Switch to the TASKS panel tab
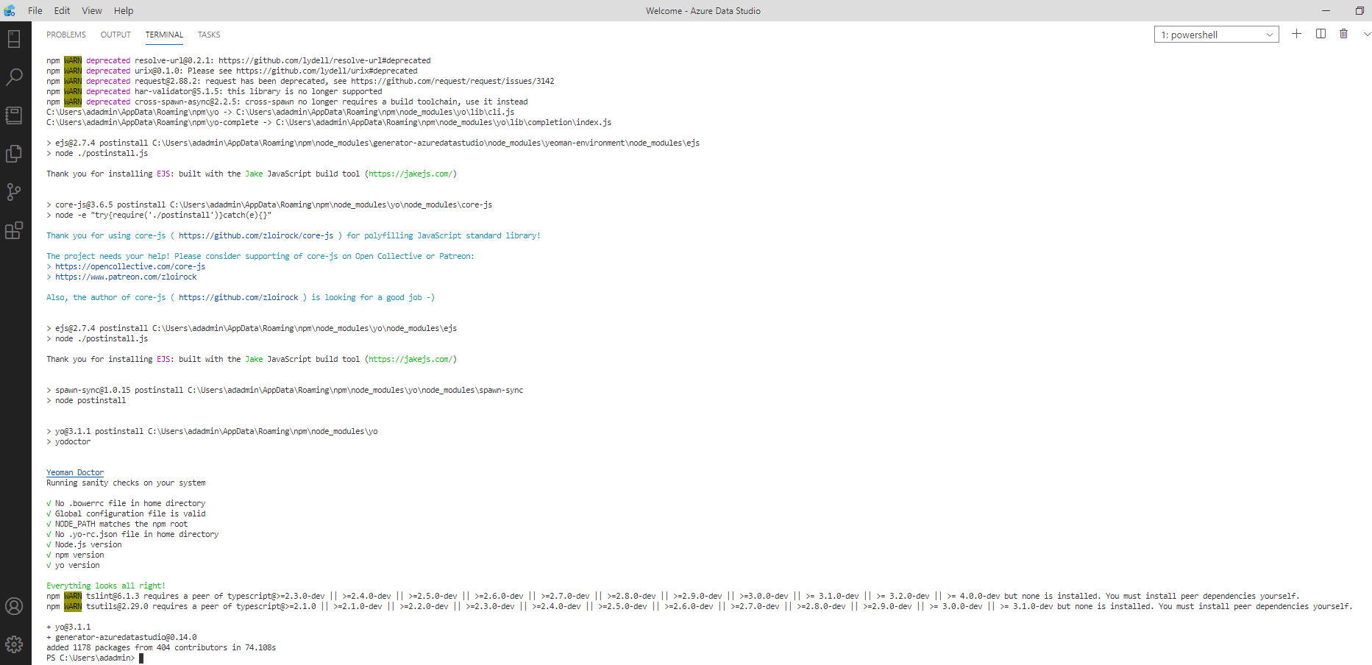Image resolution: width=1372 pixels, height=665 pixels. pos(209,35)
